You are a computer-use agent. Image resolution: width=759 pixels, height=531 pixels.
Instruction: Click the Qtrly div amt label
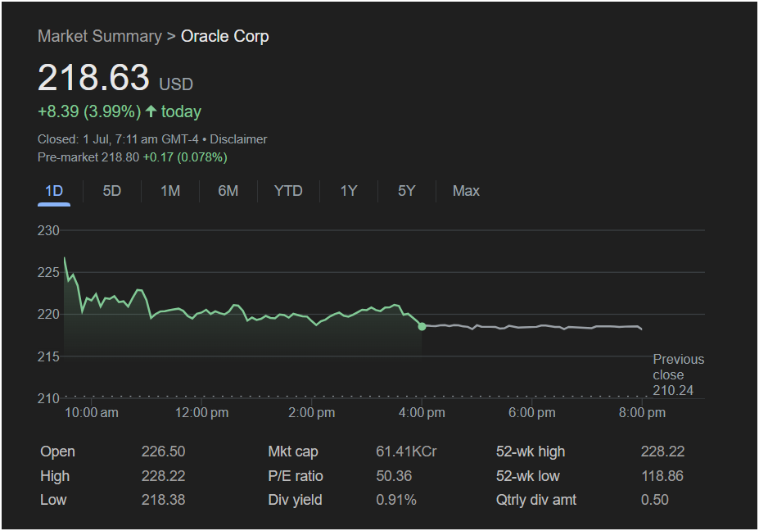click(x=535, y=500)
